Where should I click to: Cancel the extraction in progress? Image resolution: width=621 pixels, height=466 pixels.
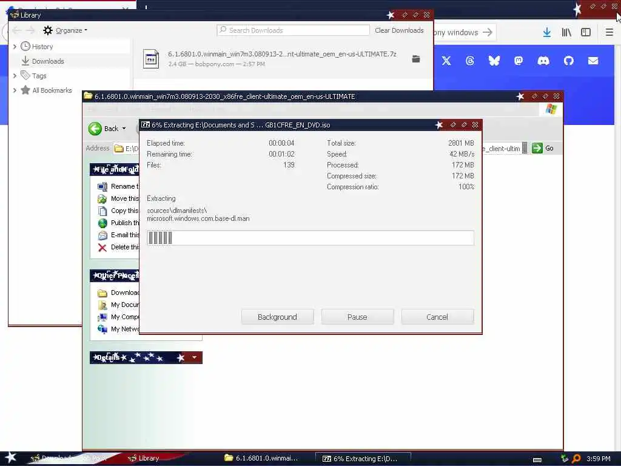[437, 317]
